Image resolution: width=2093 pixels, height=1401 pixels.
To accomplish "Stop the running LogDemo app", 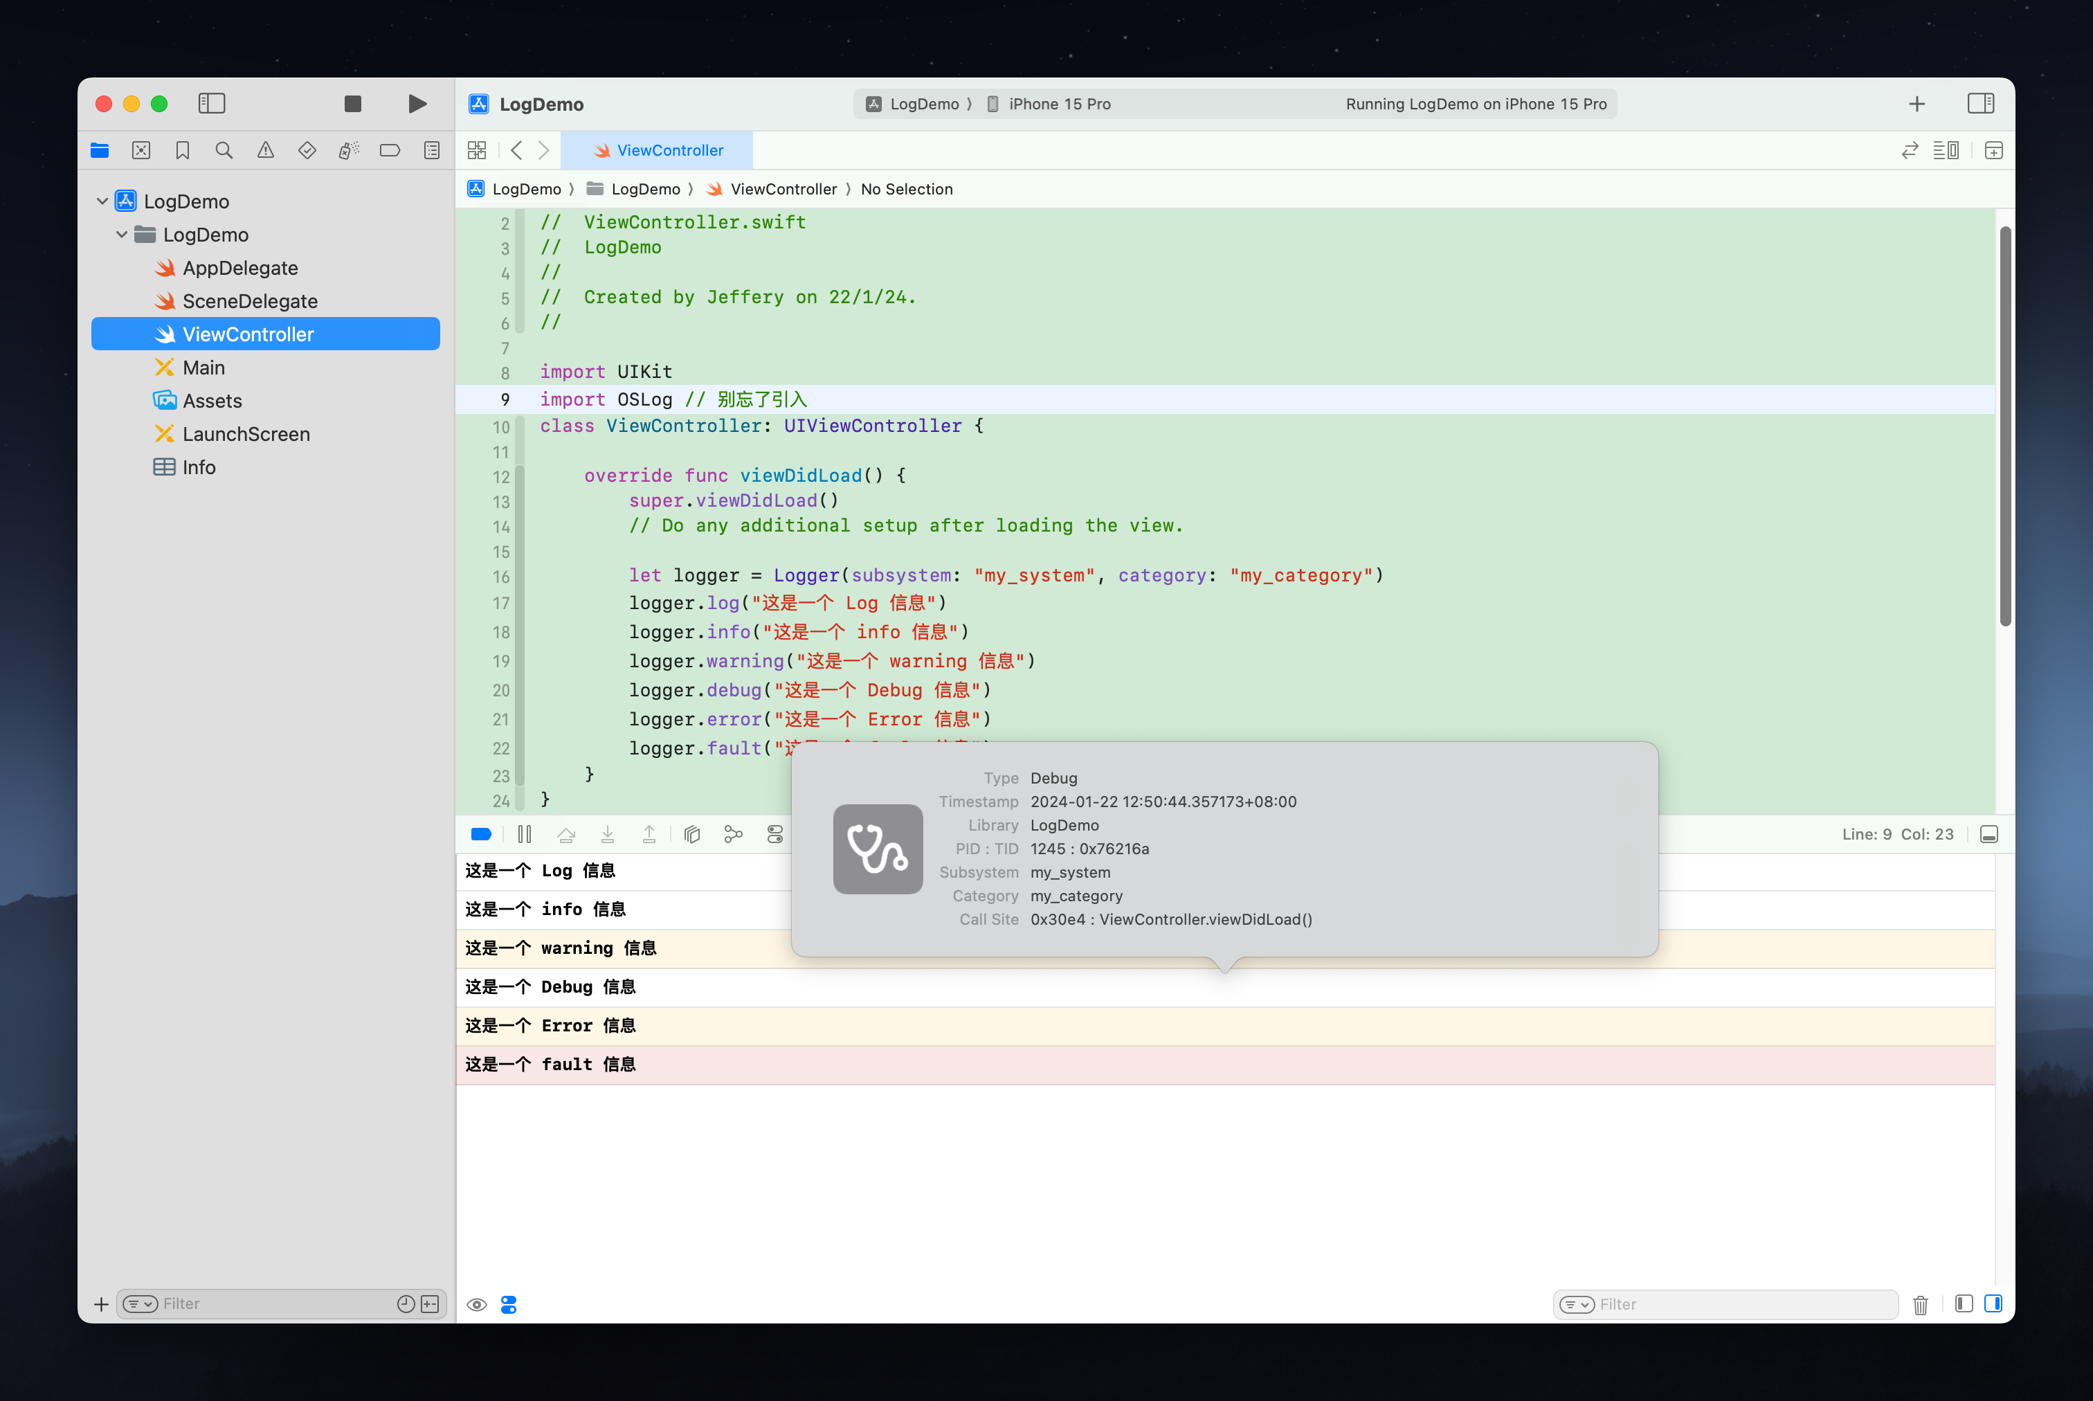I will coord(352,104).
